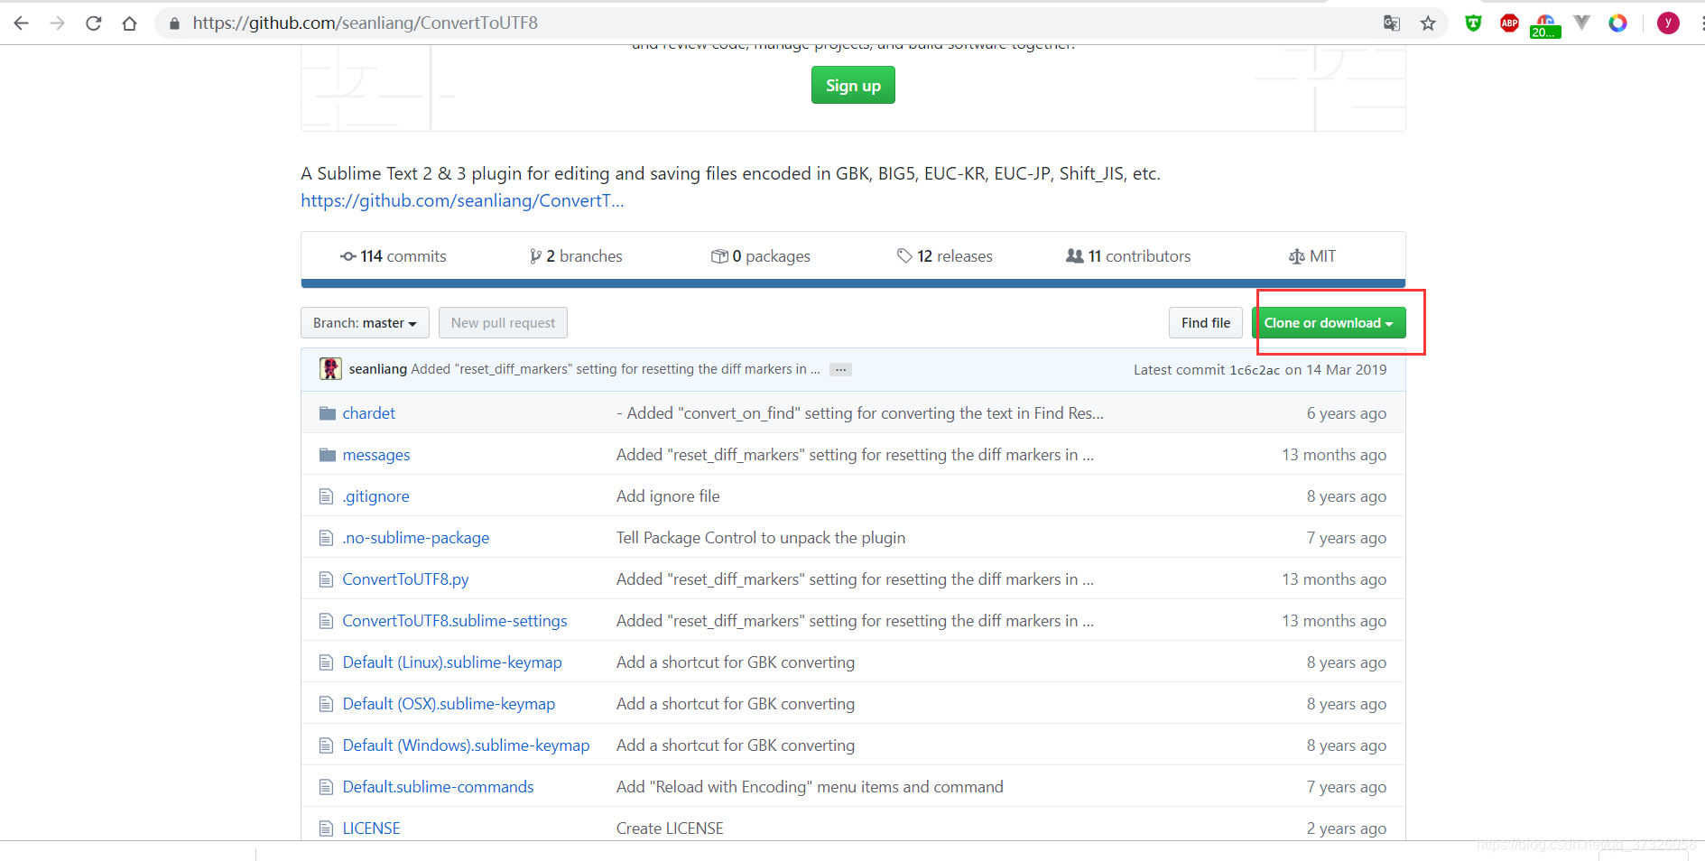Click the New pull request button
Screen dimensions: 1705x861
pyautogui.click(x=503, y=323)
